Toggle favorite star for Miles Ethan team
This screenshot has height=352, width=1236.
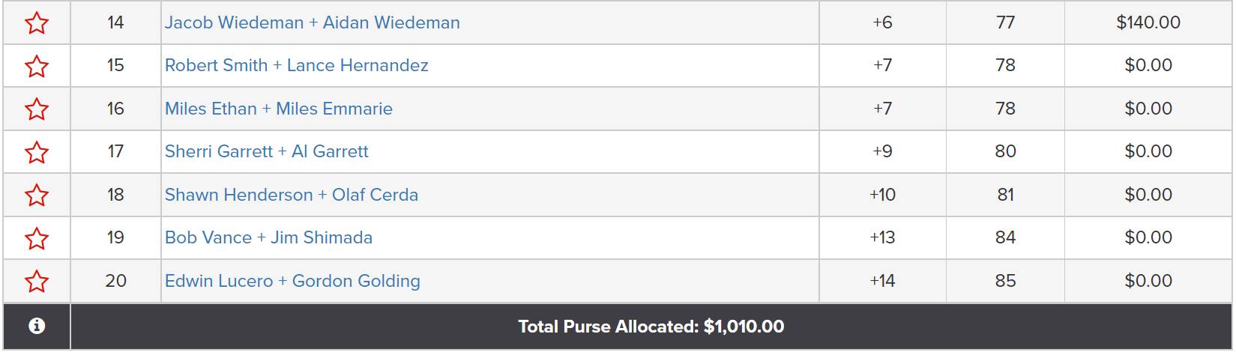point(37,109)
